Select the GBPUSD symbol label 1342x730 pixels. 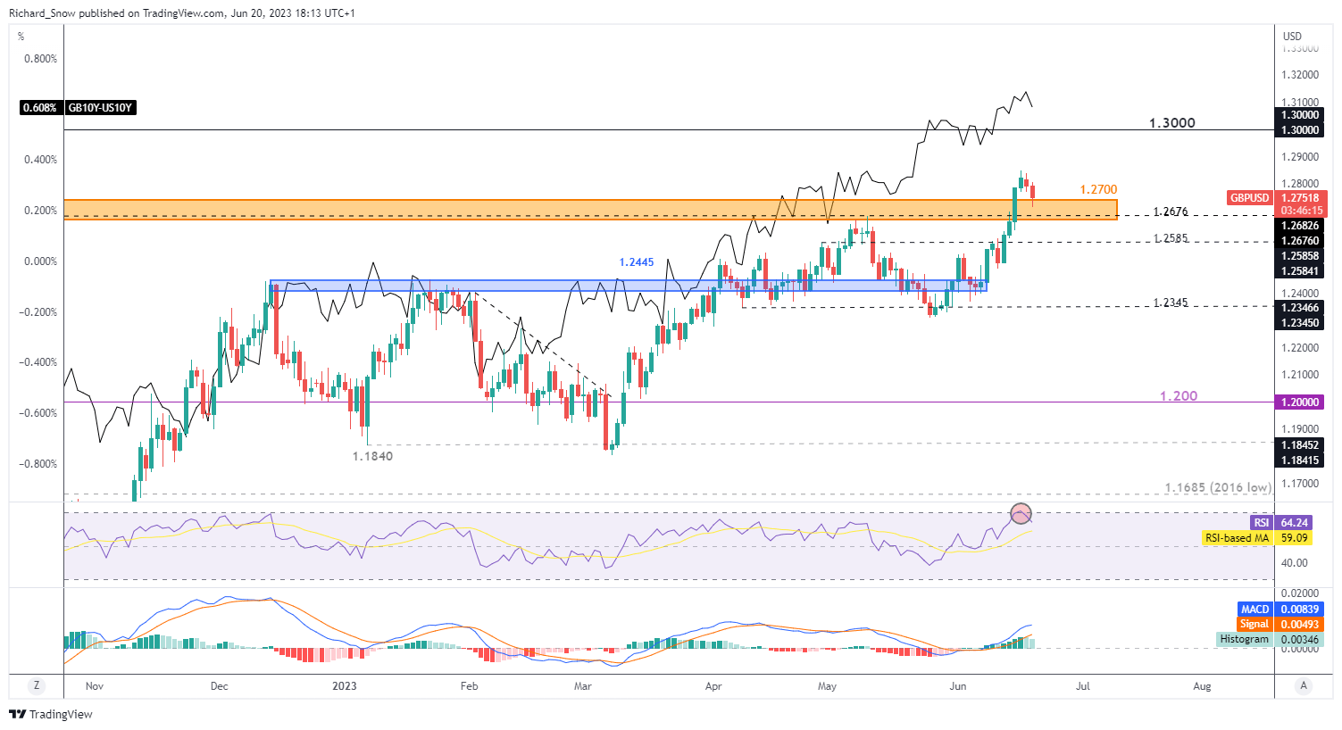(x=1250, y=198)
